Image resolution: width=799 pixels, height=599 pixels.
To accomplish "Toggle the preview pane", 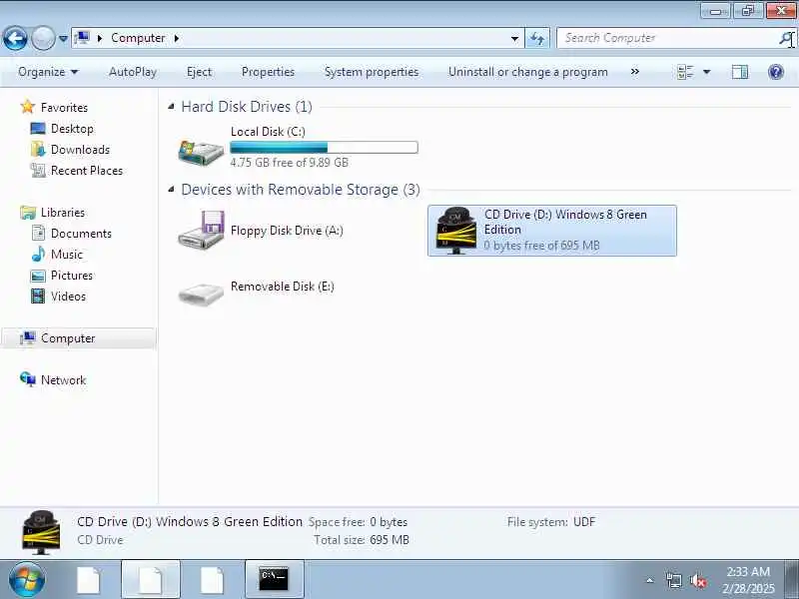I will point(740,72).
